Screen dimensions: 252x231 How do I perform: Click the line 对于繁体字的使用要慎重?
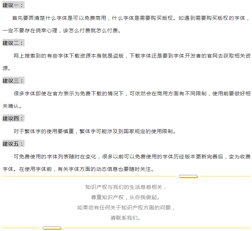tap(95, 131)
